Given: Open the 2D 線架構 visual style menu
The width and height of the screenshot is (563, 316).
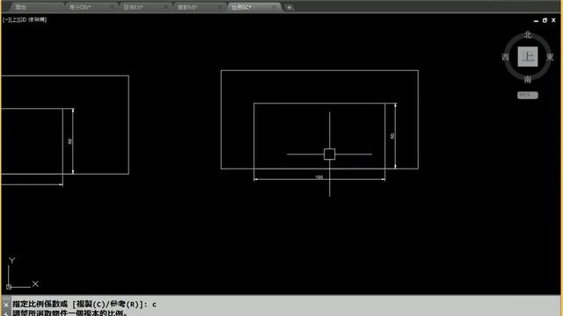Looking at the screenshot, I should 33,19.
